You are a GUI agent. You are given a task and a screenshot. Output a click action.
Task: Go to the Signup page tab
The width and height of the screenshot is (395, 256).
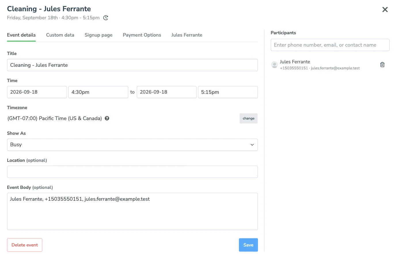(98, 35)
